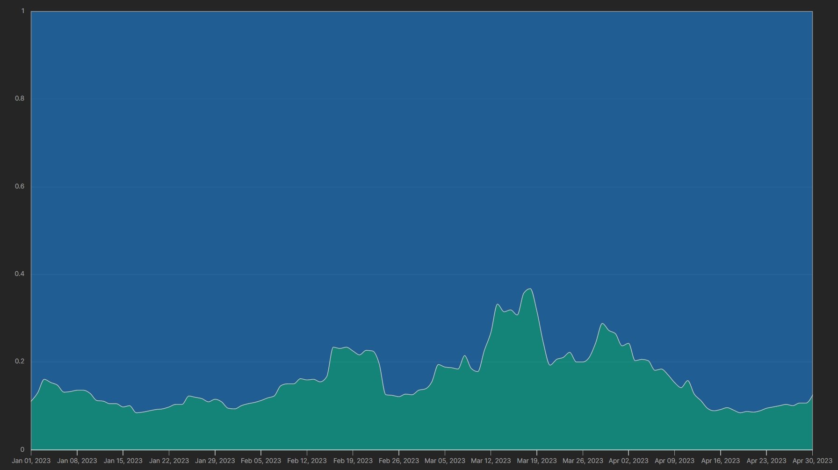Select the Feb 19, 2023 date label
Image resolution: width=838 pixels, height=470 pixels.
pyautogui.click(x=353, y=461)
